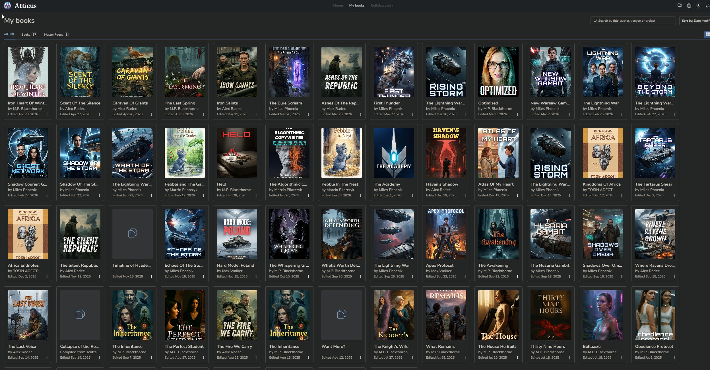Image resolution: width=710 pixels, height=370 pixels.
Task: Open the Caravan Of Giants cover thumbnail
Action: 133,72
